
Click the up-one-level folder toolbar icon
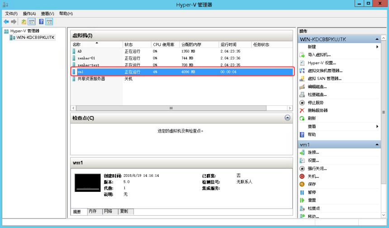click(24, 22)
